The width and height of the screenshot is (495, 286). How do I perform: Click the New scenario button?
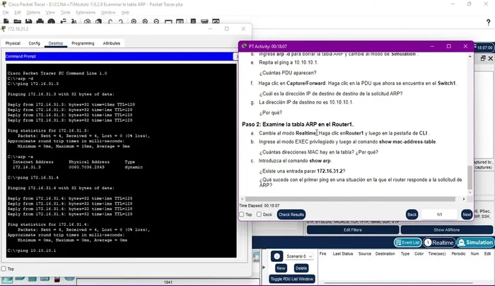pos(281,268)
